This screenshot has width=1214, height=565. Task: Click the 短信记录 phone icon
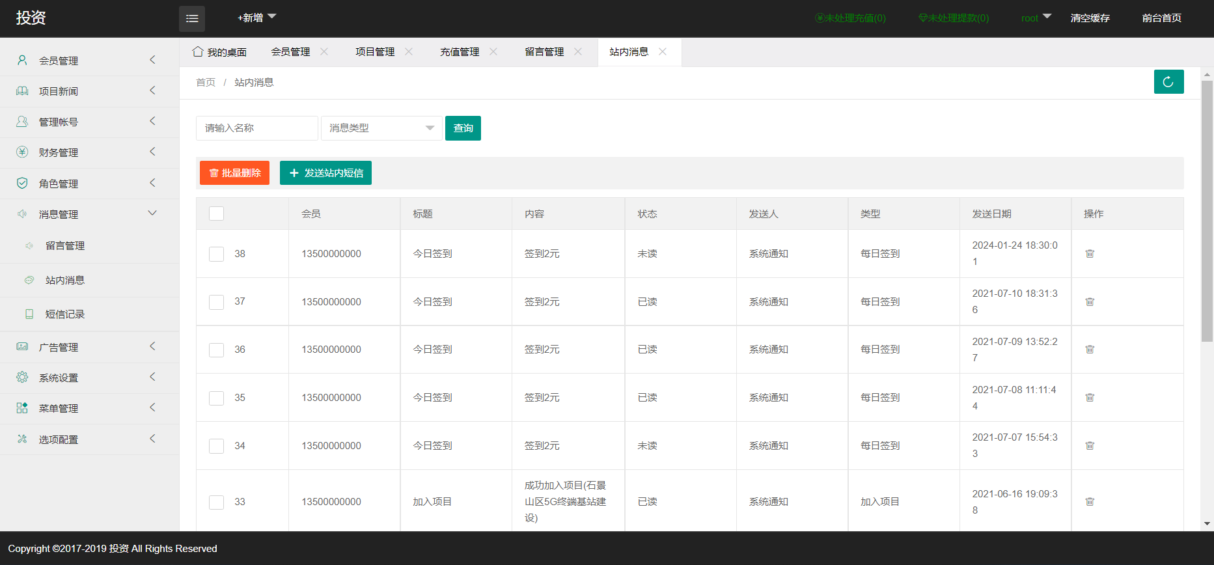tap(29, 314)
